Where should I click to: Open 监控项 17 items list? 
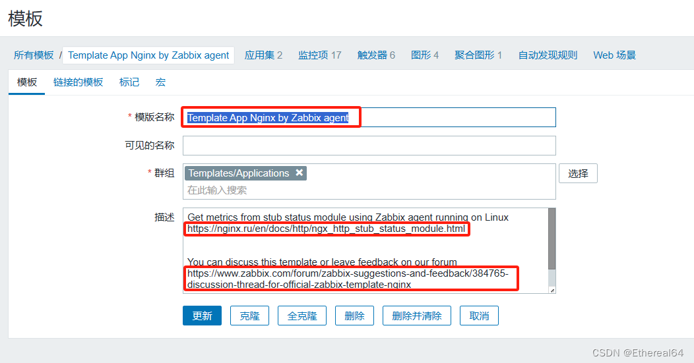(319, 55)
